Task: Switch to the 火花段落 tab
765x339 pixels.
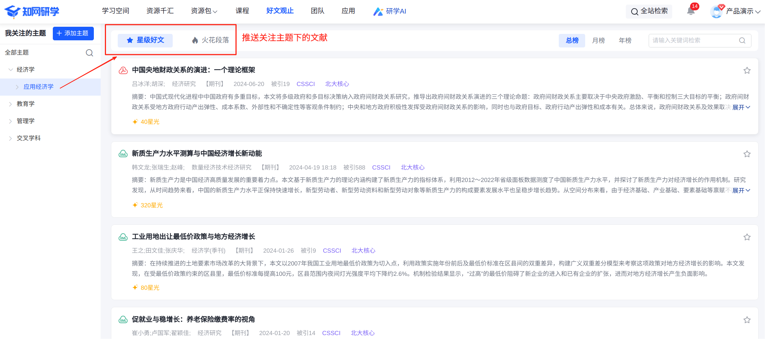Action: coord(210,40)
